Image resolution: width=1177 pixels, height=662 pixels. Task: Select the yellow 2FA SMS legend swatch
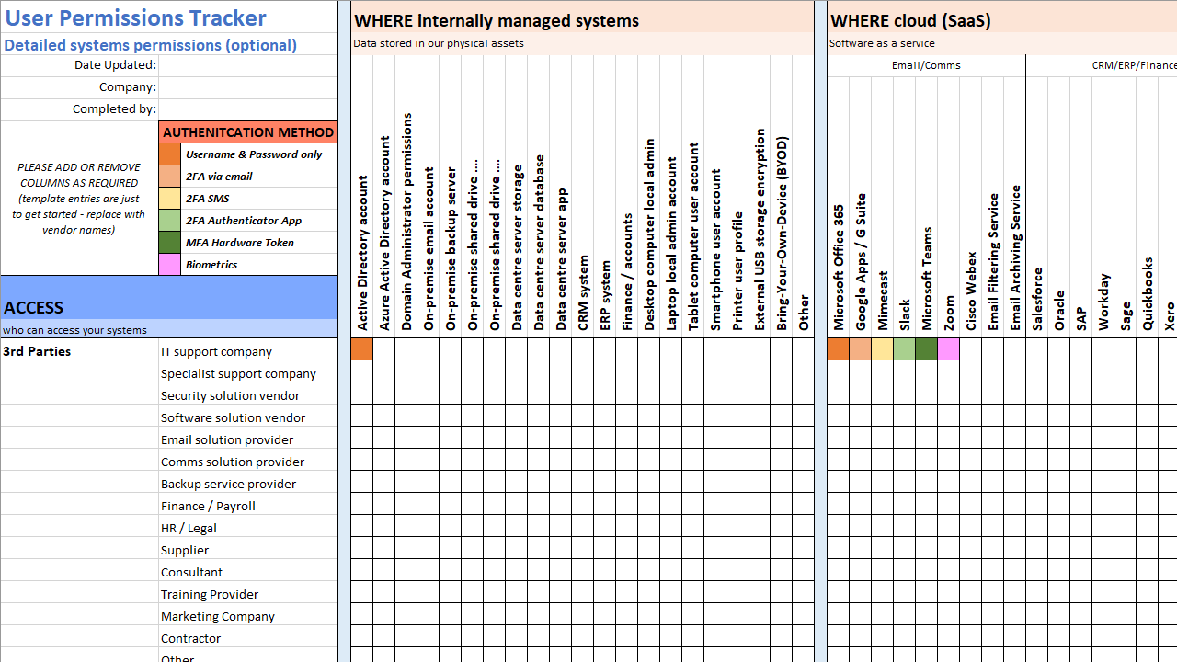(x=170, y=199)
